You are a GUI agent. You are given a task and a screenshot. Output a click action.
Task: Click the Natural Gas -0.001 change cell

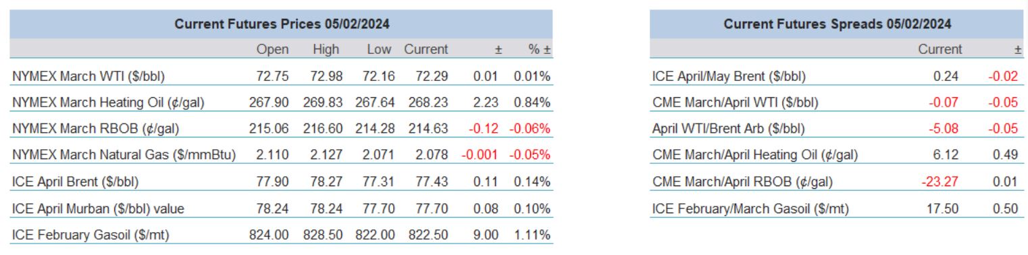pyautogui.click(x=480, y=155)
